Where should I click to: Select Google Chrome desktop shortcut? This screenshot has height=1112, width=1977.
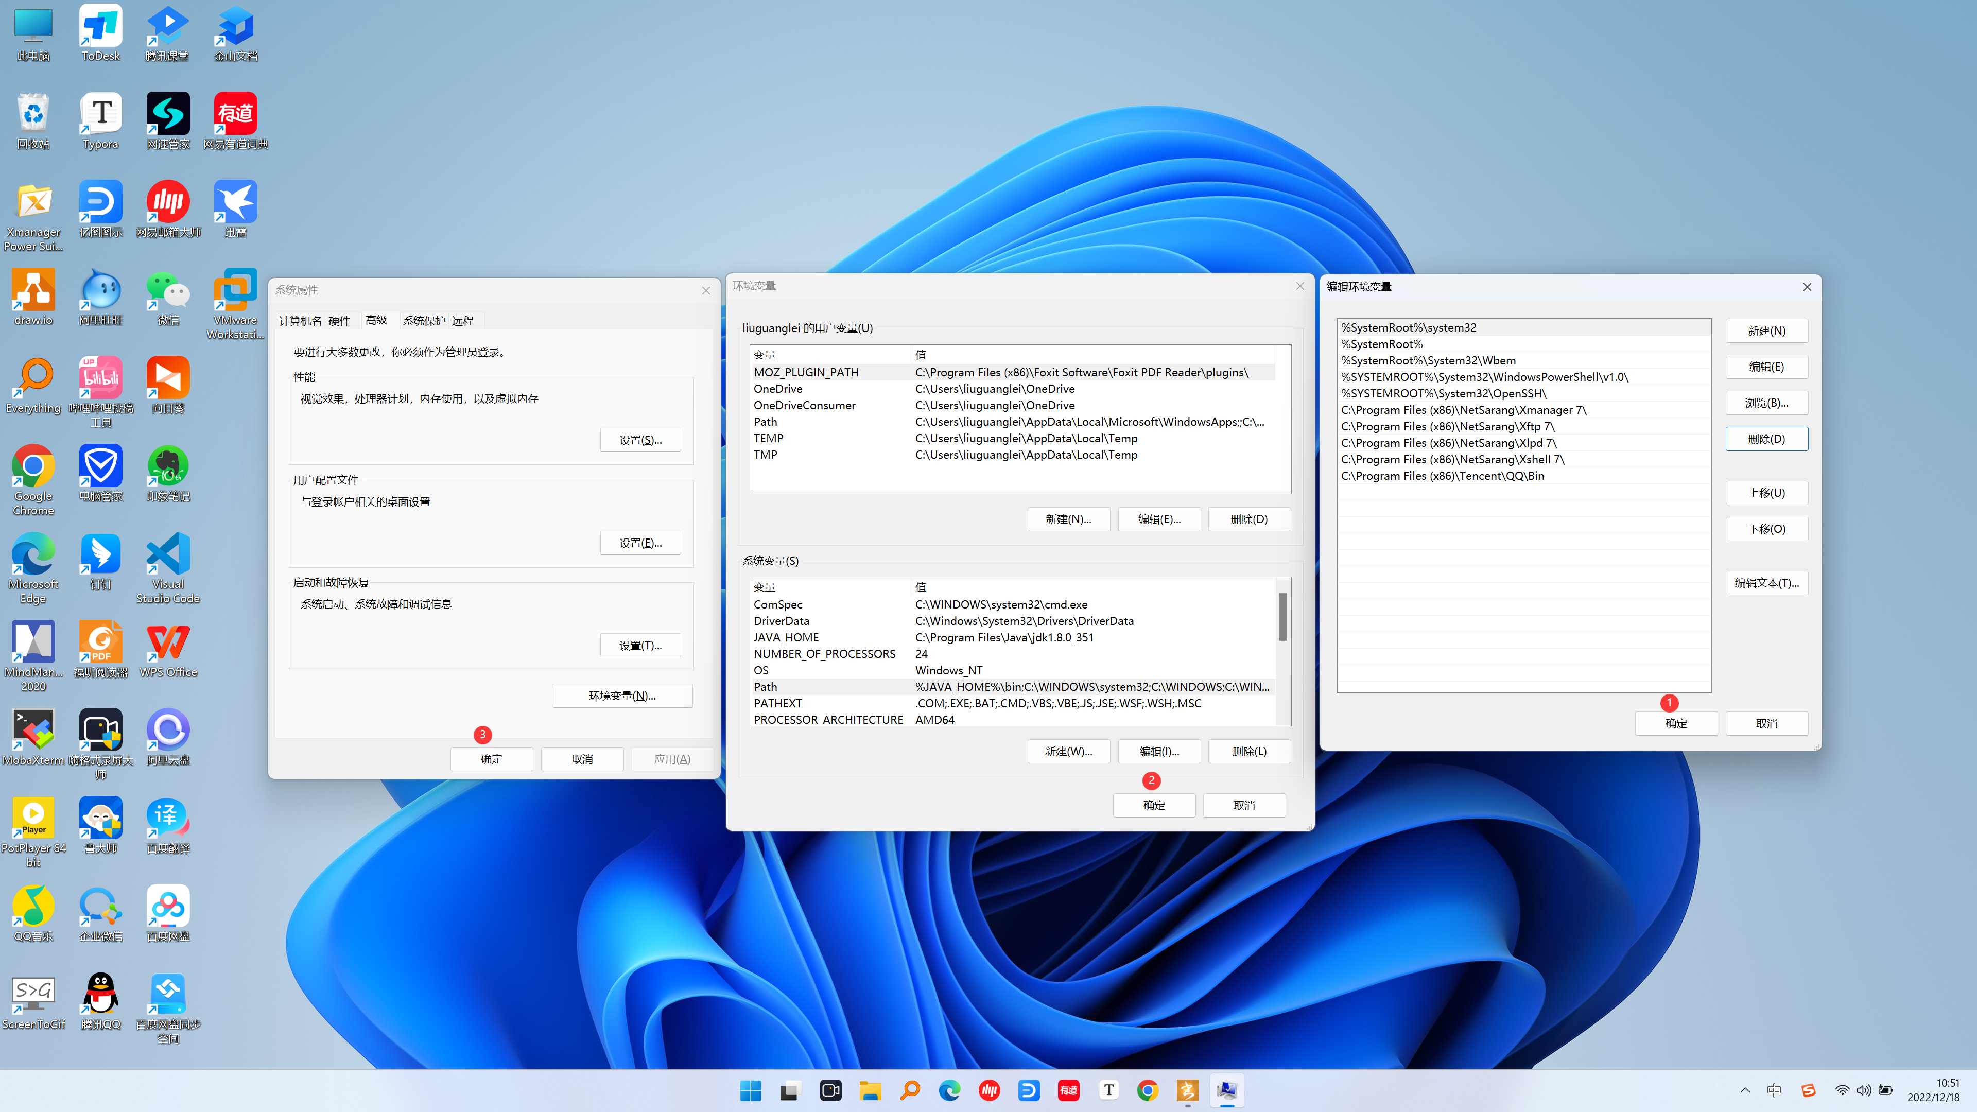33,480
